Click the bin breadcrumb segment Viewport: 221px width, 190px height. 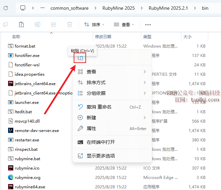point(205,8)
